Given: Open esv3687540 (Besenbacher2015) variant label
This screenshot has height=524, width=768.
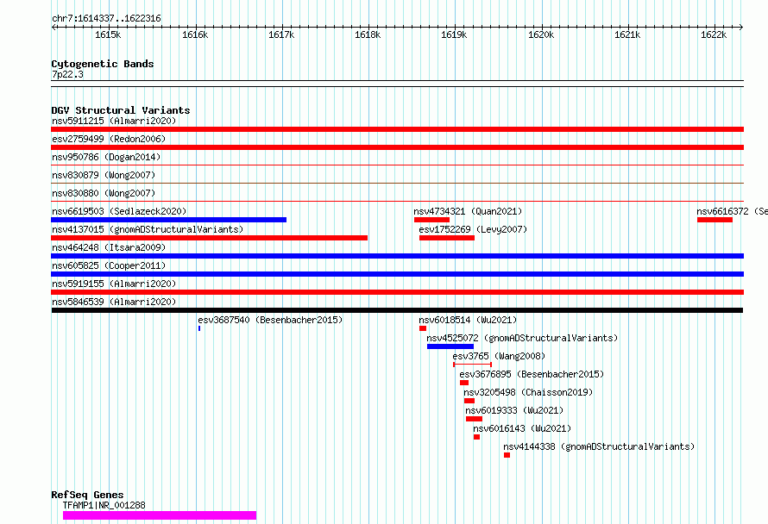Looking at the screenshot, I should 270,320.
